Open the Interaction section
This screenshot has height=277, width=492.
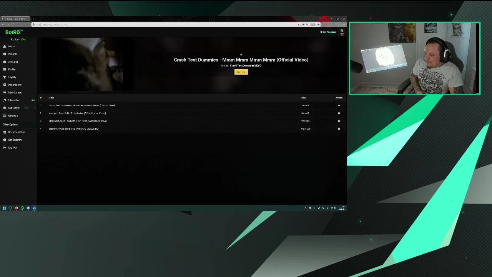coord(14,100)
